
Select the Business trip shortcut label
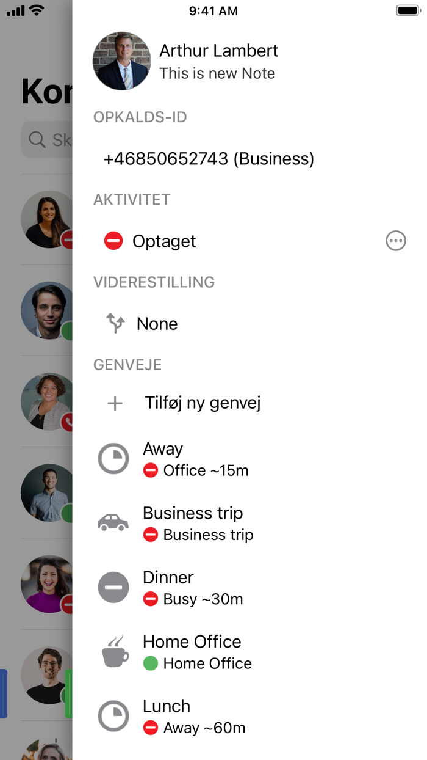pos(193,513)
